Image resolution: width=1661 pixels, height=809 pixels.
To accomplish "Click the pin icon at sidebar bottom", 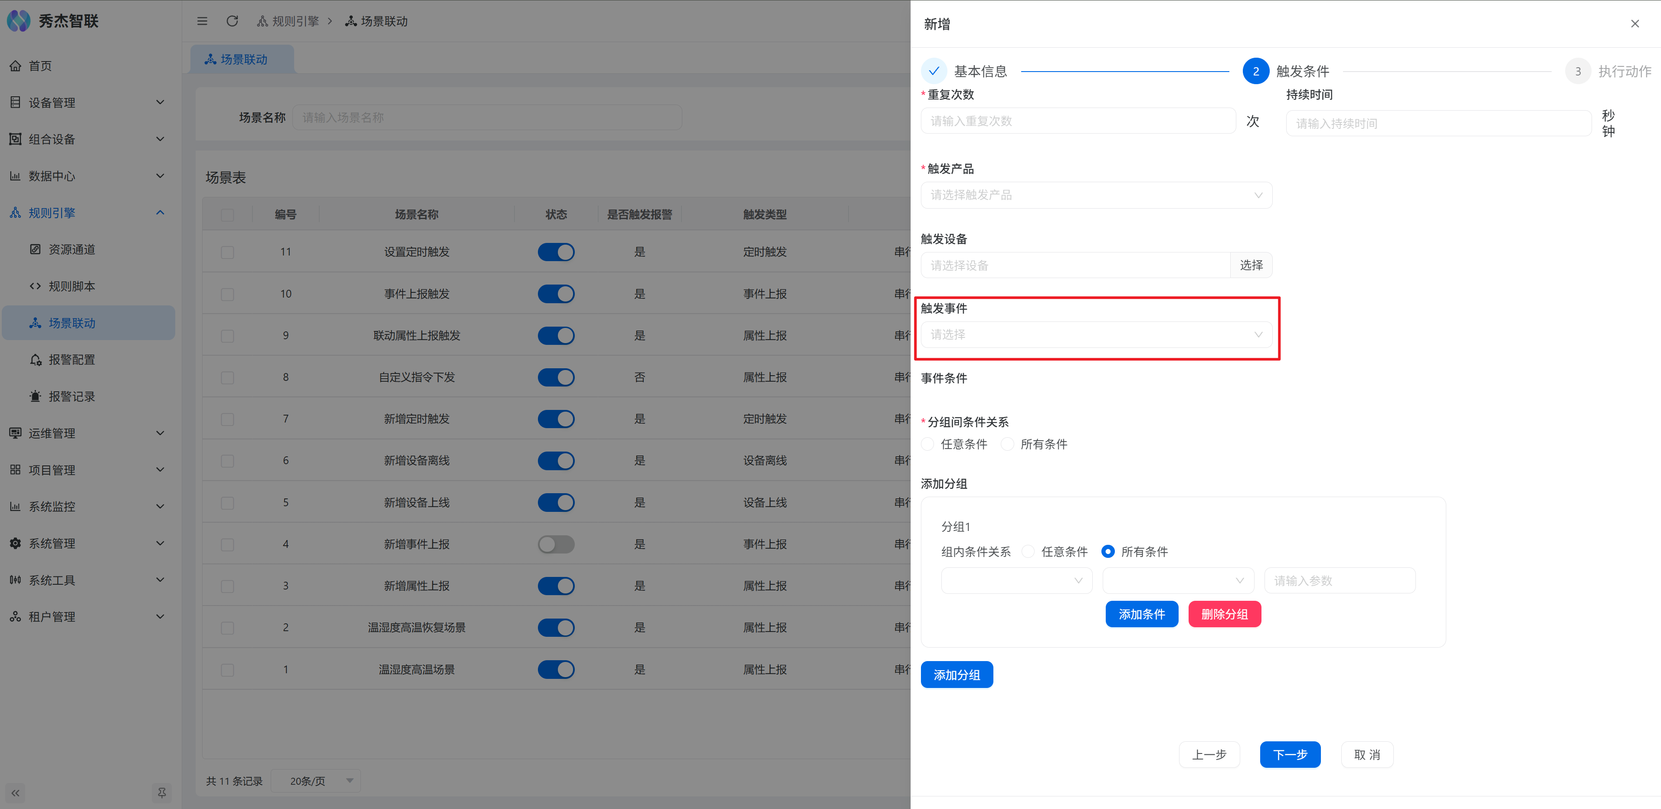I will click(162, 793).
